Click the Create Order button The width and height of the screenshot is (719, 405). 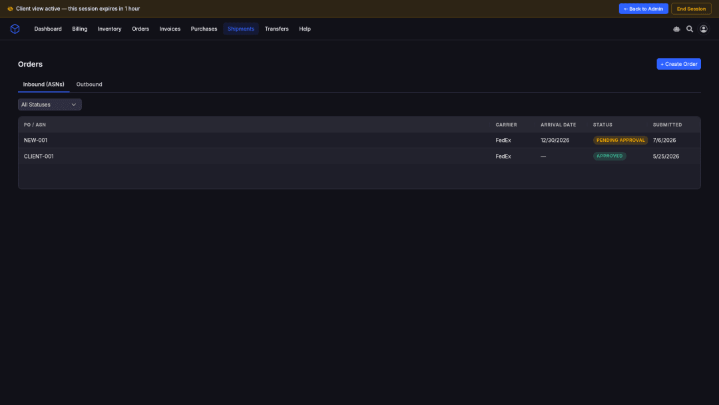678,64
